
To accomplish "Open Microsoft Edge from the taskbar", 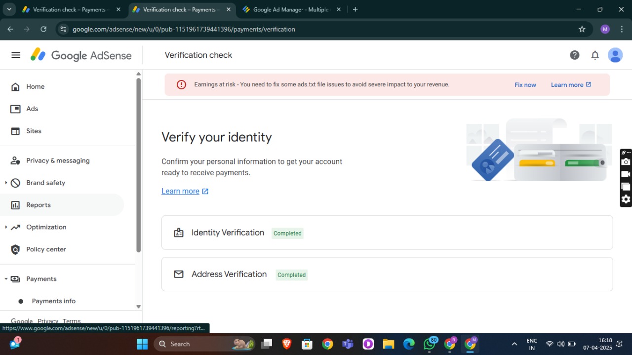I will coord(409,344).
